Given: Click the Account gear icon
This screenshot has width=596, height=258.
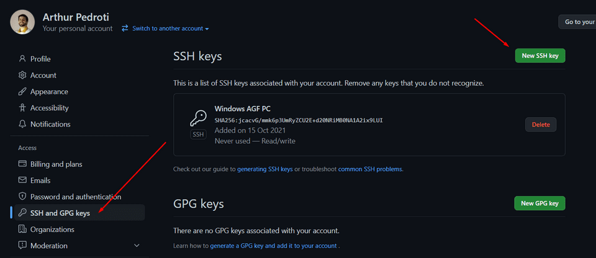Looking at the screenshot, I should (x=23, y=75).
